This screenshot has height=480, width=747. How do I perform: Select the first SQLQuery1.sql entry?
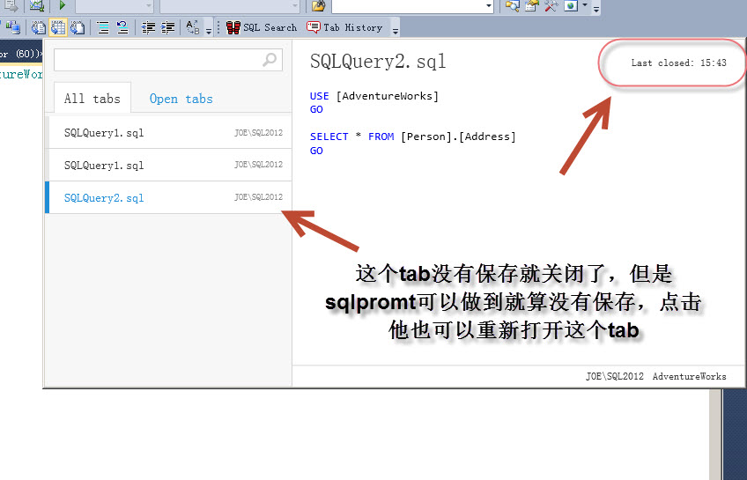[168, 133]
